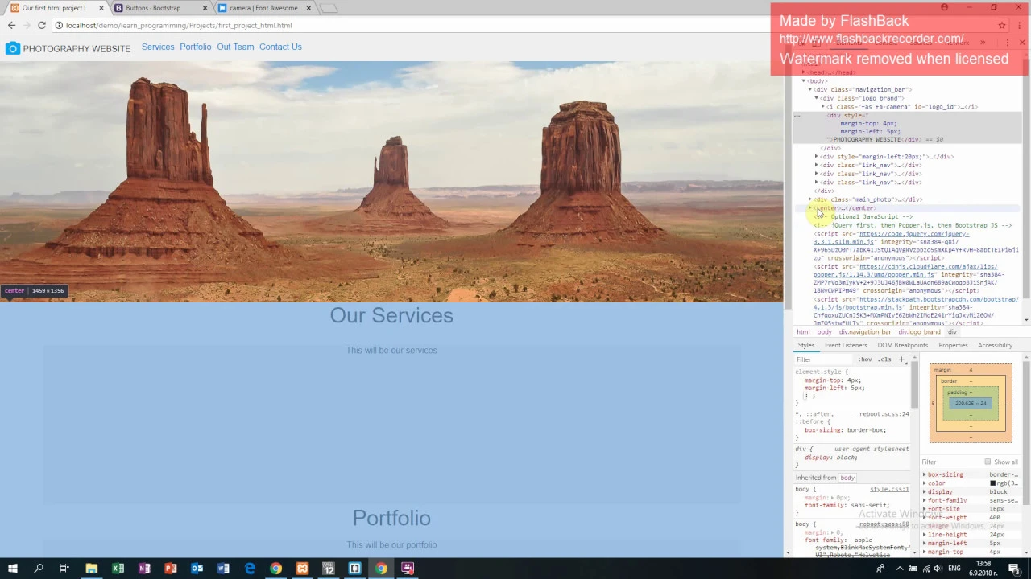Open action center notification icon
This screenshot has height=579, width=1031.
[1014, 569]
